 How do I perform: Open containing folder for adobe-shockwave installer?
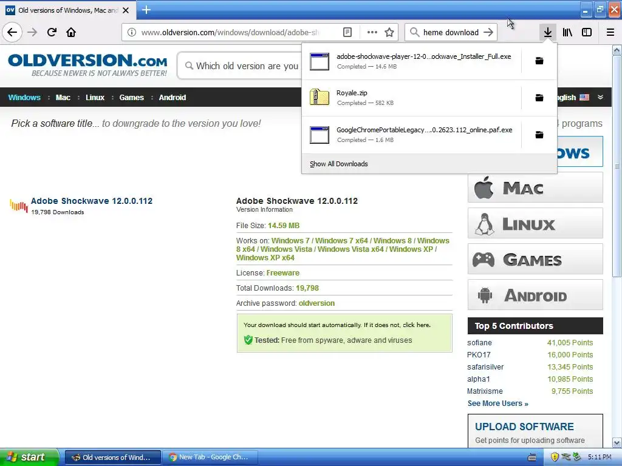click(539, 61)
